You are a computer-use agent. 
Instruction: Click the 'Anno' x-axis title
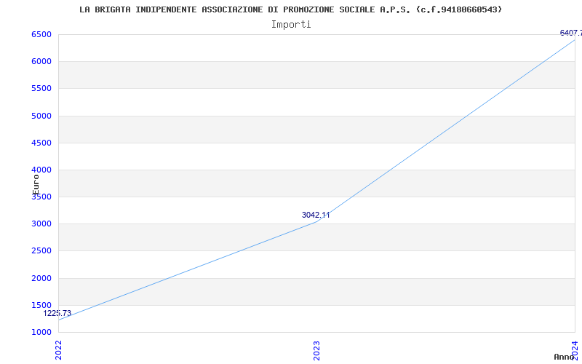[565, 357]
